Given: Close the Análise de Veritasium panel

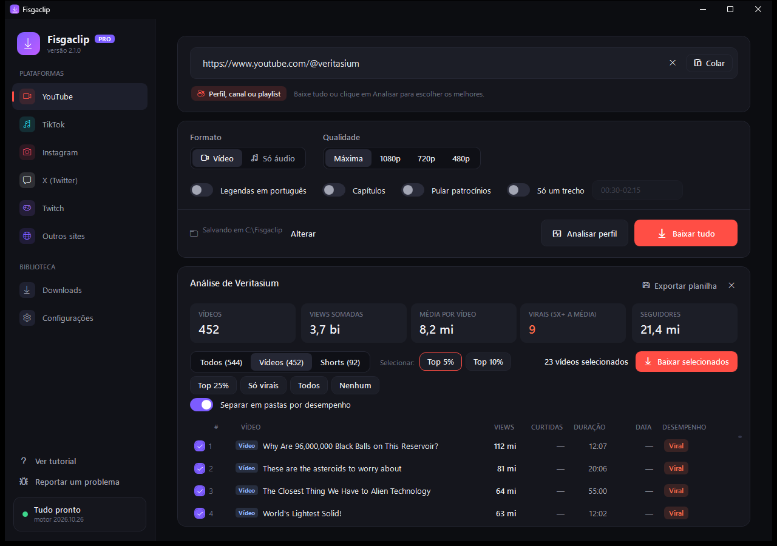Looking at the screenshot, I should coord(731,286).
